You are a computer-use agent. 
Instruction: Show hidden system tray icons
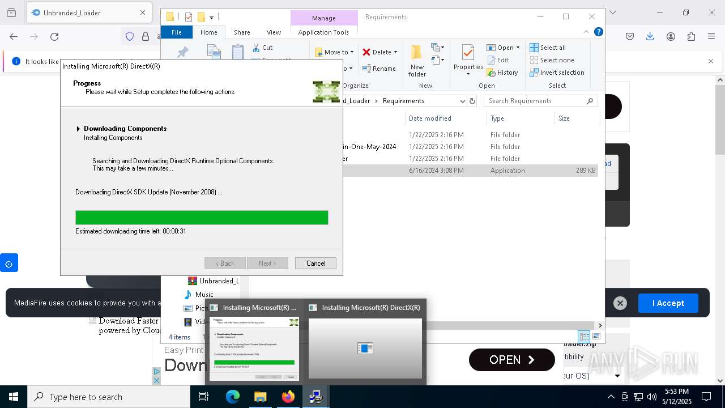click(x=611, y=397)
